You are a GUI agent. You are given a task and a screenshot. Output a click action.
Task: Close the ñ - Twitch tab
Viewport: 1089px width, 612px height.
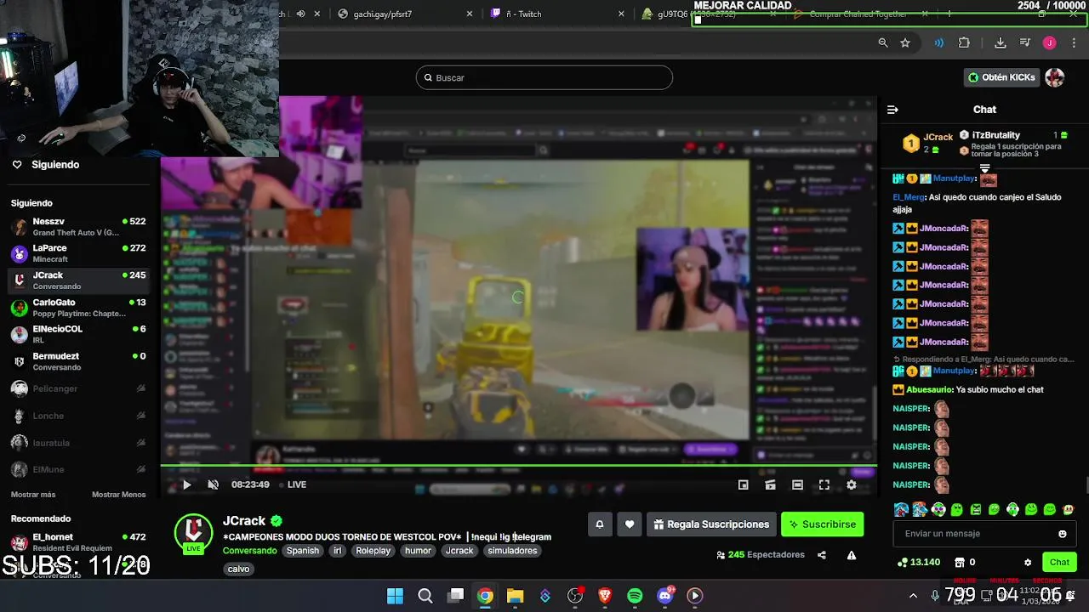(x=621, y=14)
